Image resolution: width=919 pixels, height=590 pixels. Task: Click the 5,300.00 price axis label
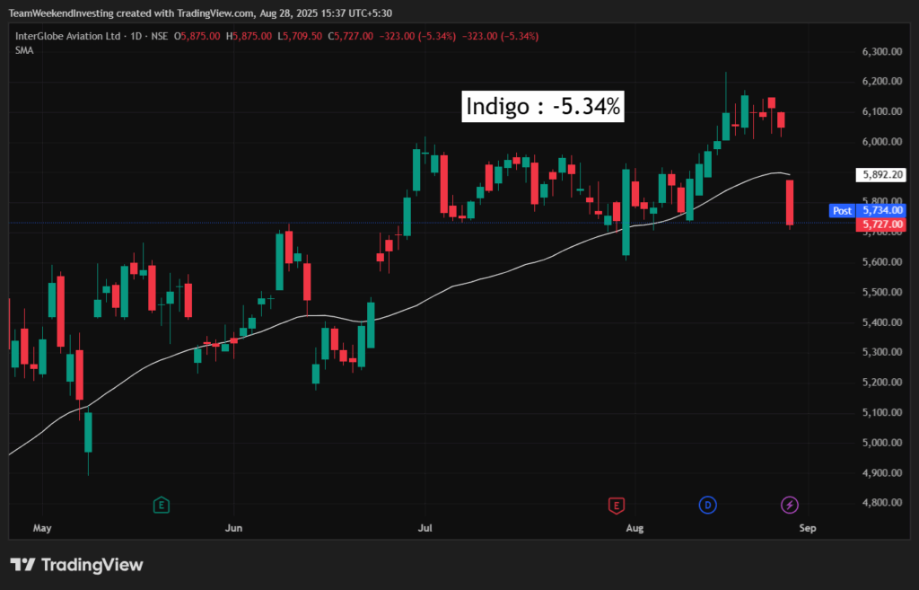pos(882,352)
